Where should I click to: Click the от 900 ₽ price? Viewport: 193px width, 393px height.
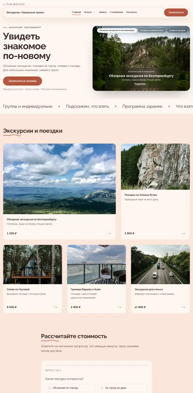(x=140, y=307)
